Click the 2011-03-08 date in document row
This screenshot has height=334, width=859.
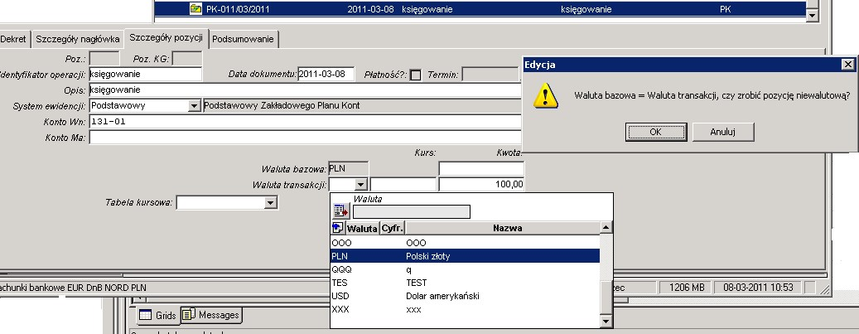(370, 9)
